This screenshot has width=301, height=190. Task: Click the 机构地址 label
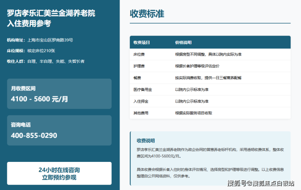(x=16, y=40)
